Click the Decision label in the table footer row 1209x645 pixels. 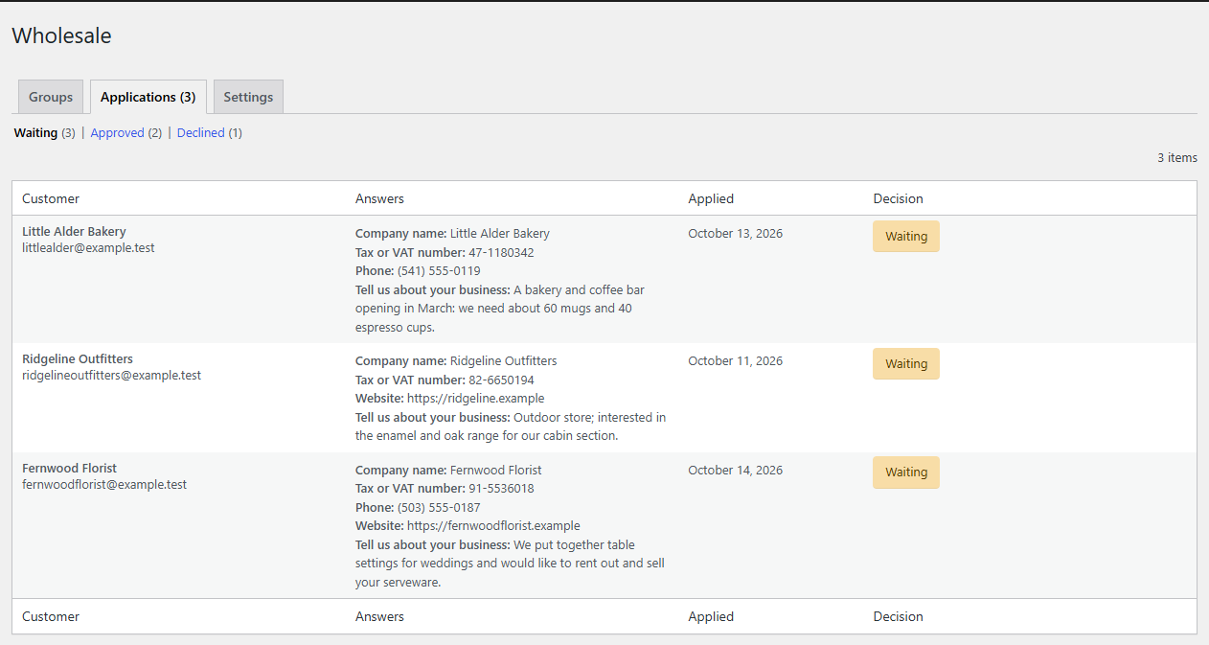pyautogui.click(x=899, y=617)
